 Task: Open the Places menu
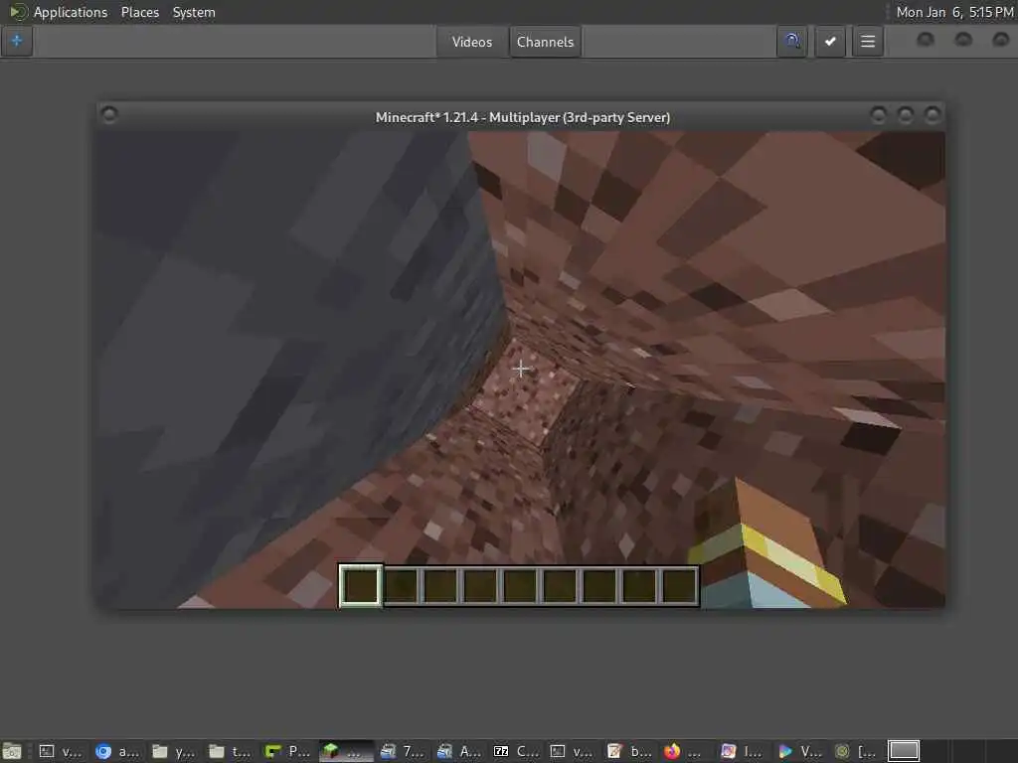tap(139, 12)
